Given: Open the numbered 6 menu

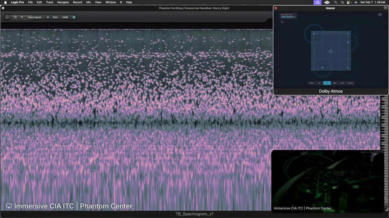Looking at the screenshot, I should pos(121,2).
